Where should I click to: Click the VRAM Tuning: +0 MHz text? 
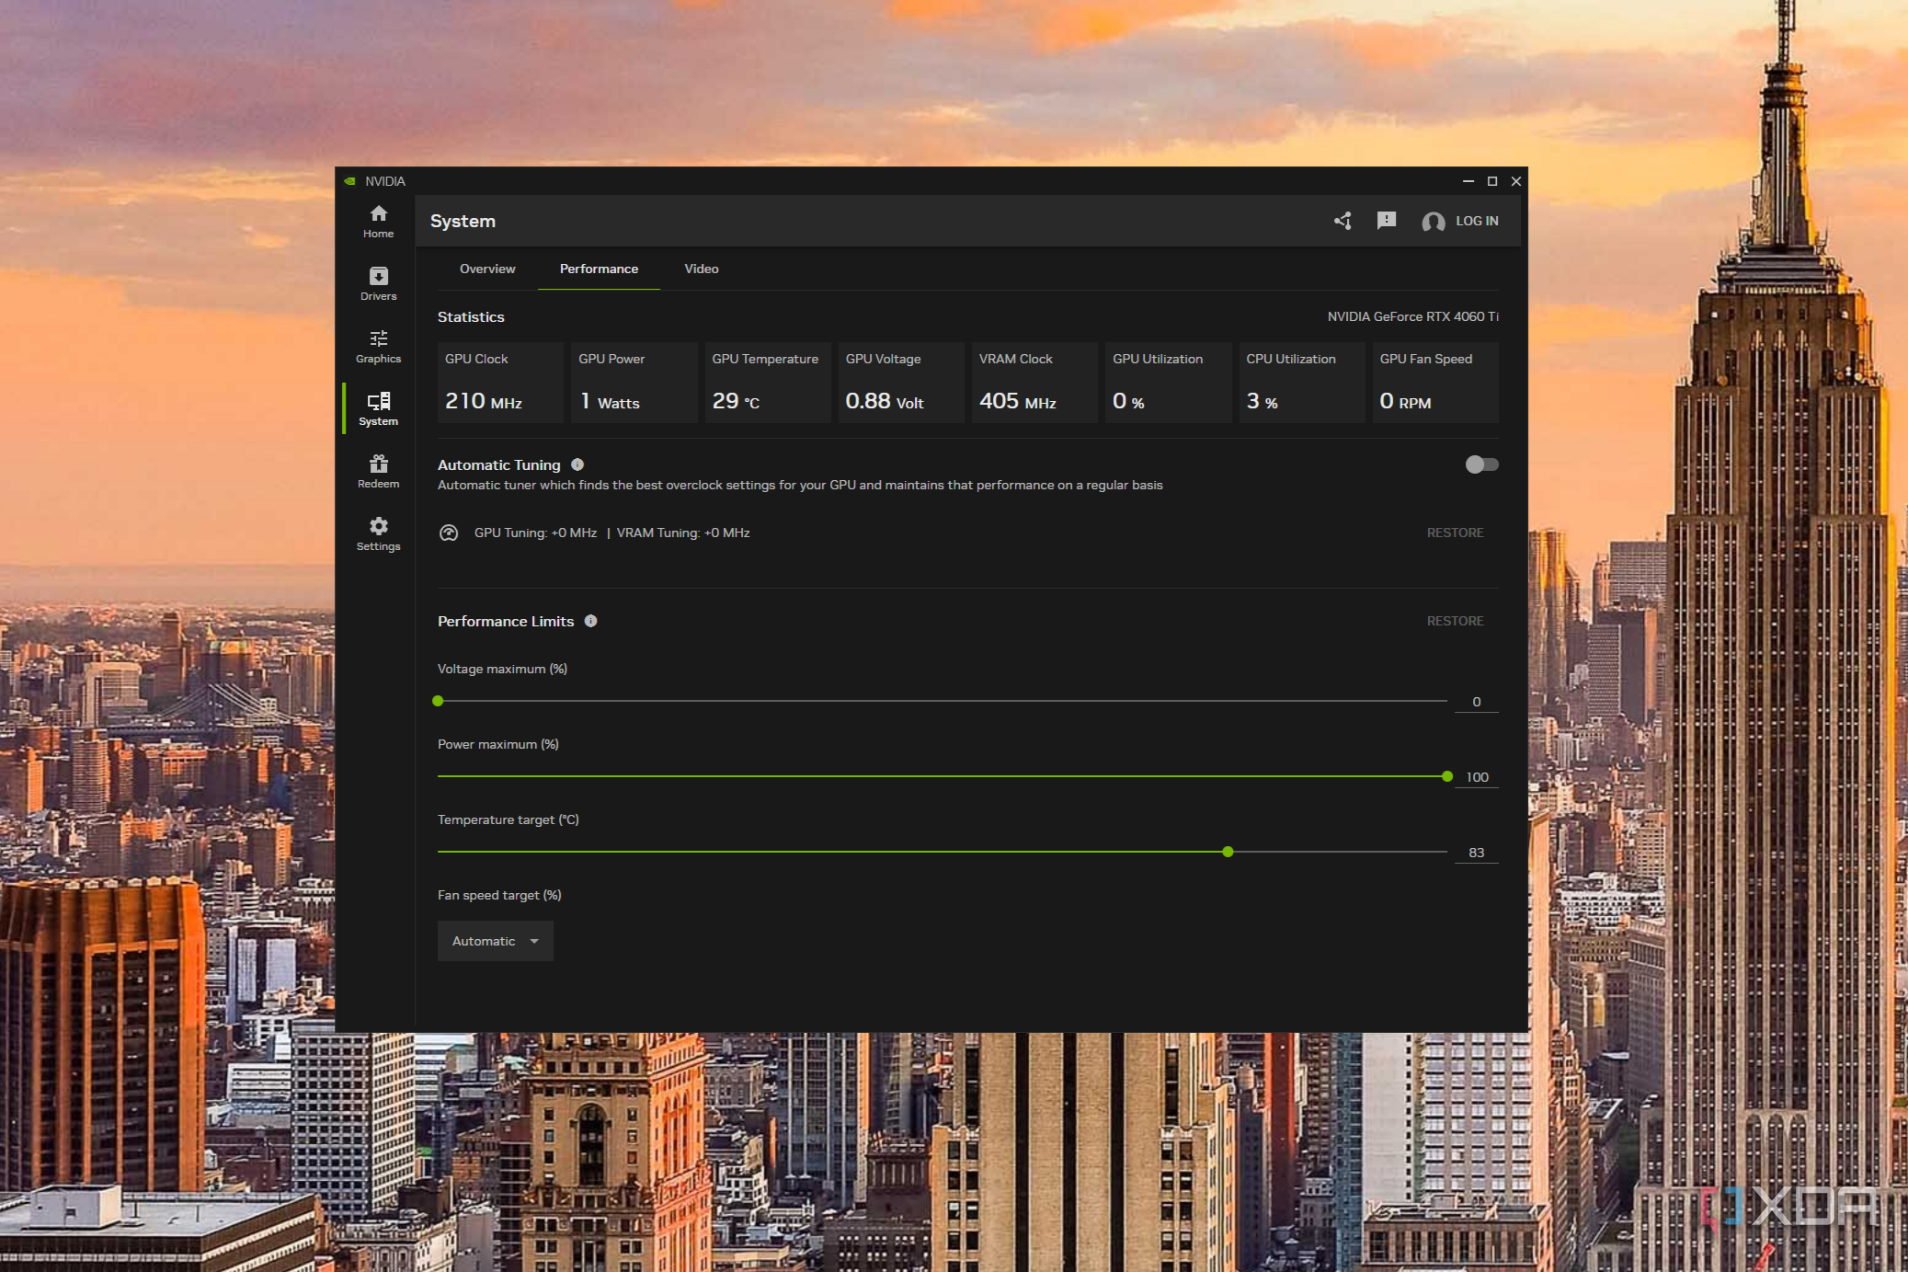pos(683,533)
